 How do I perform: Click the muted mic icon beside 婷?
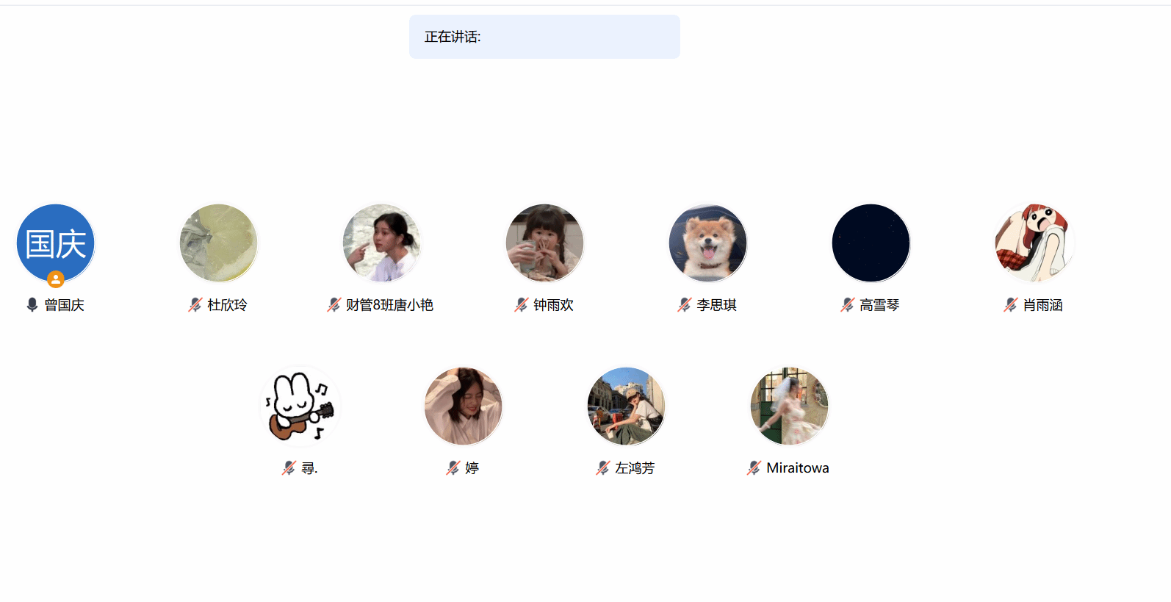(x=453, y=467)
